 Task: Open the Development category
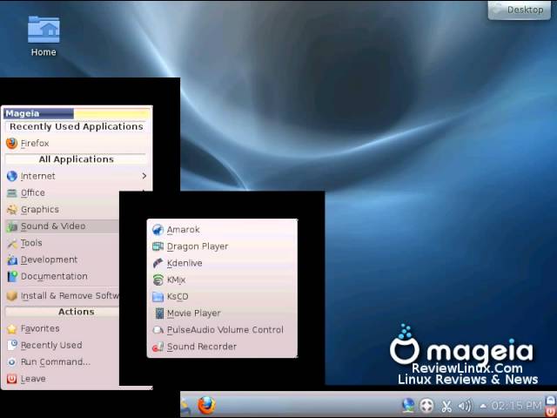62,260
